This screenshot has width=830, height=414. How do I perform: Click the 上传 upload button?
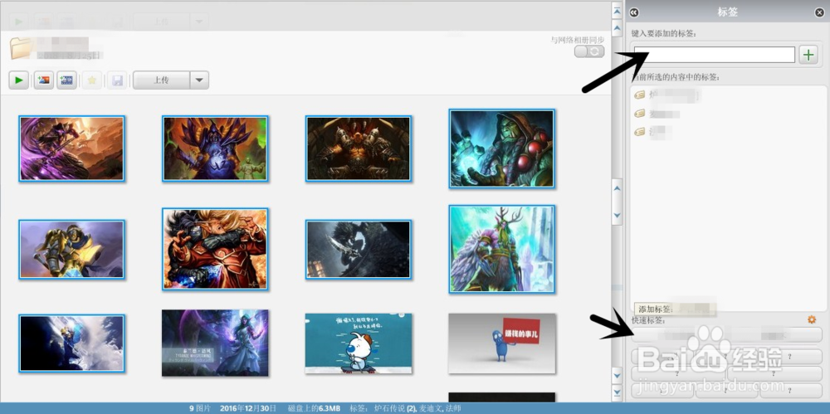tap(161, 80)
